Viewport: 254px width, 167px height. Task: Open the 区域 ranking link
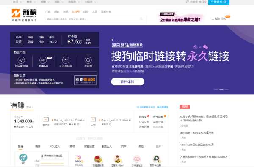30,42
